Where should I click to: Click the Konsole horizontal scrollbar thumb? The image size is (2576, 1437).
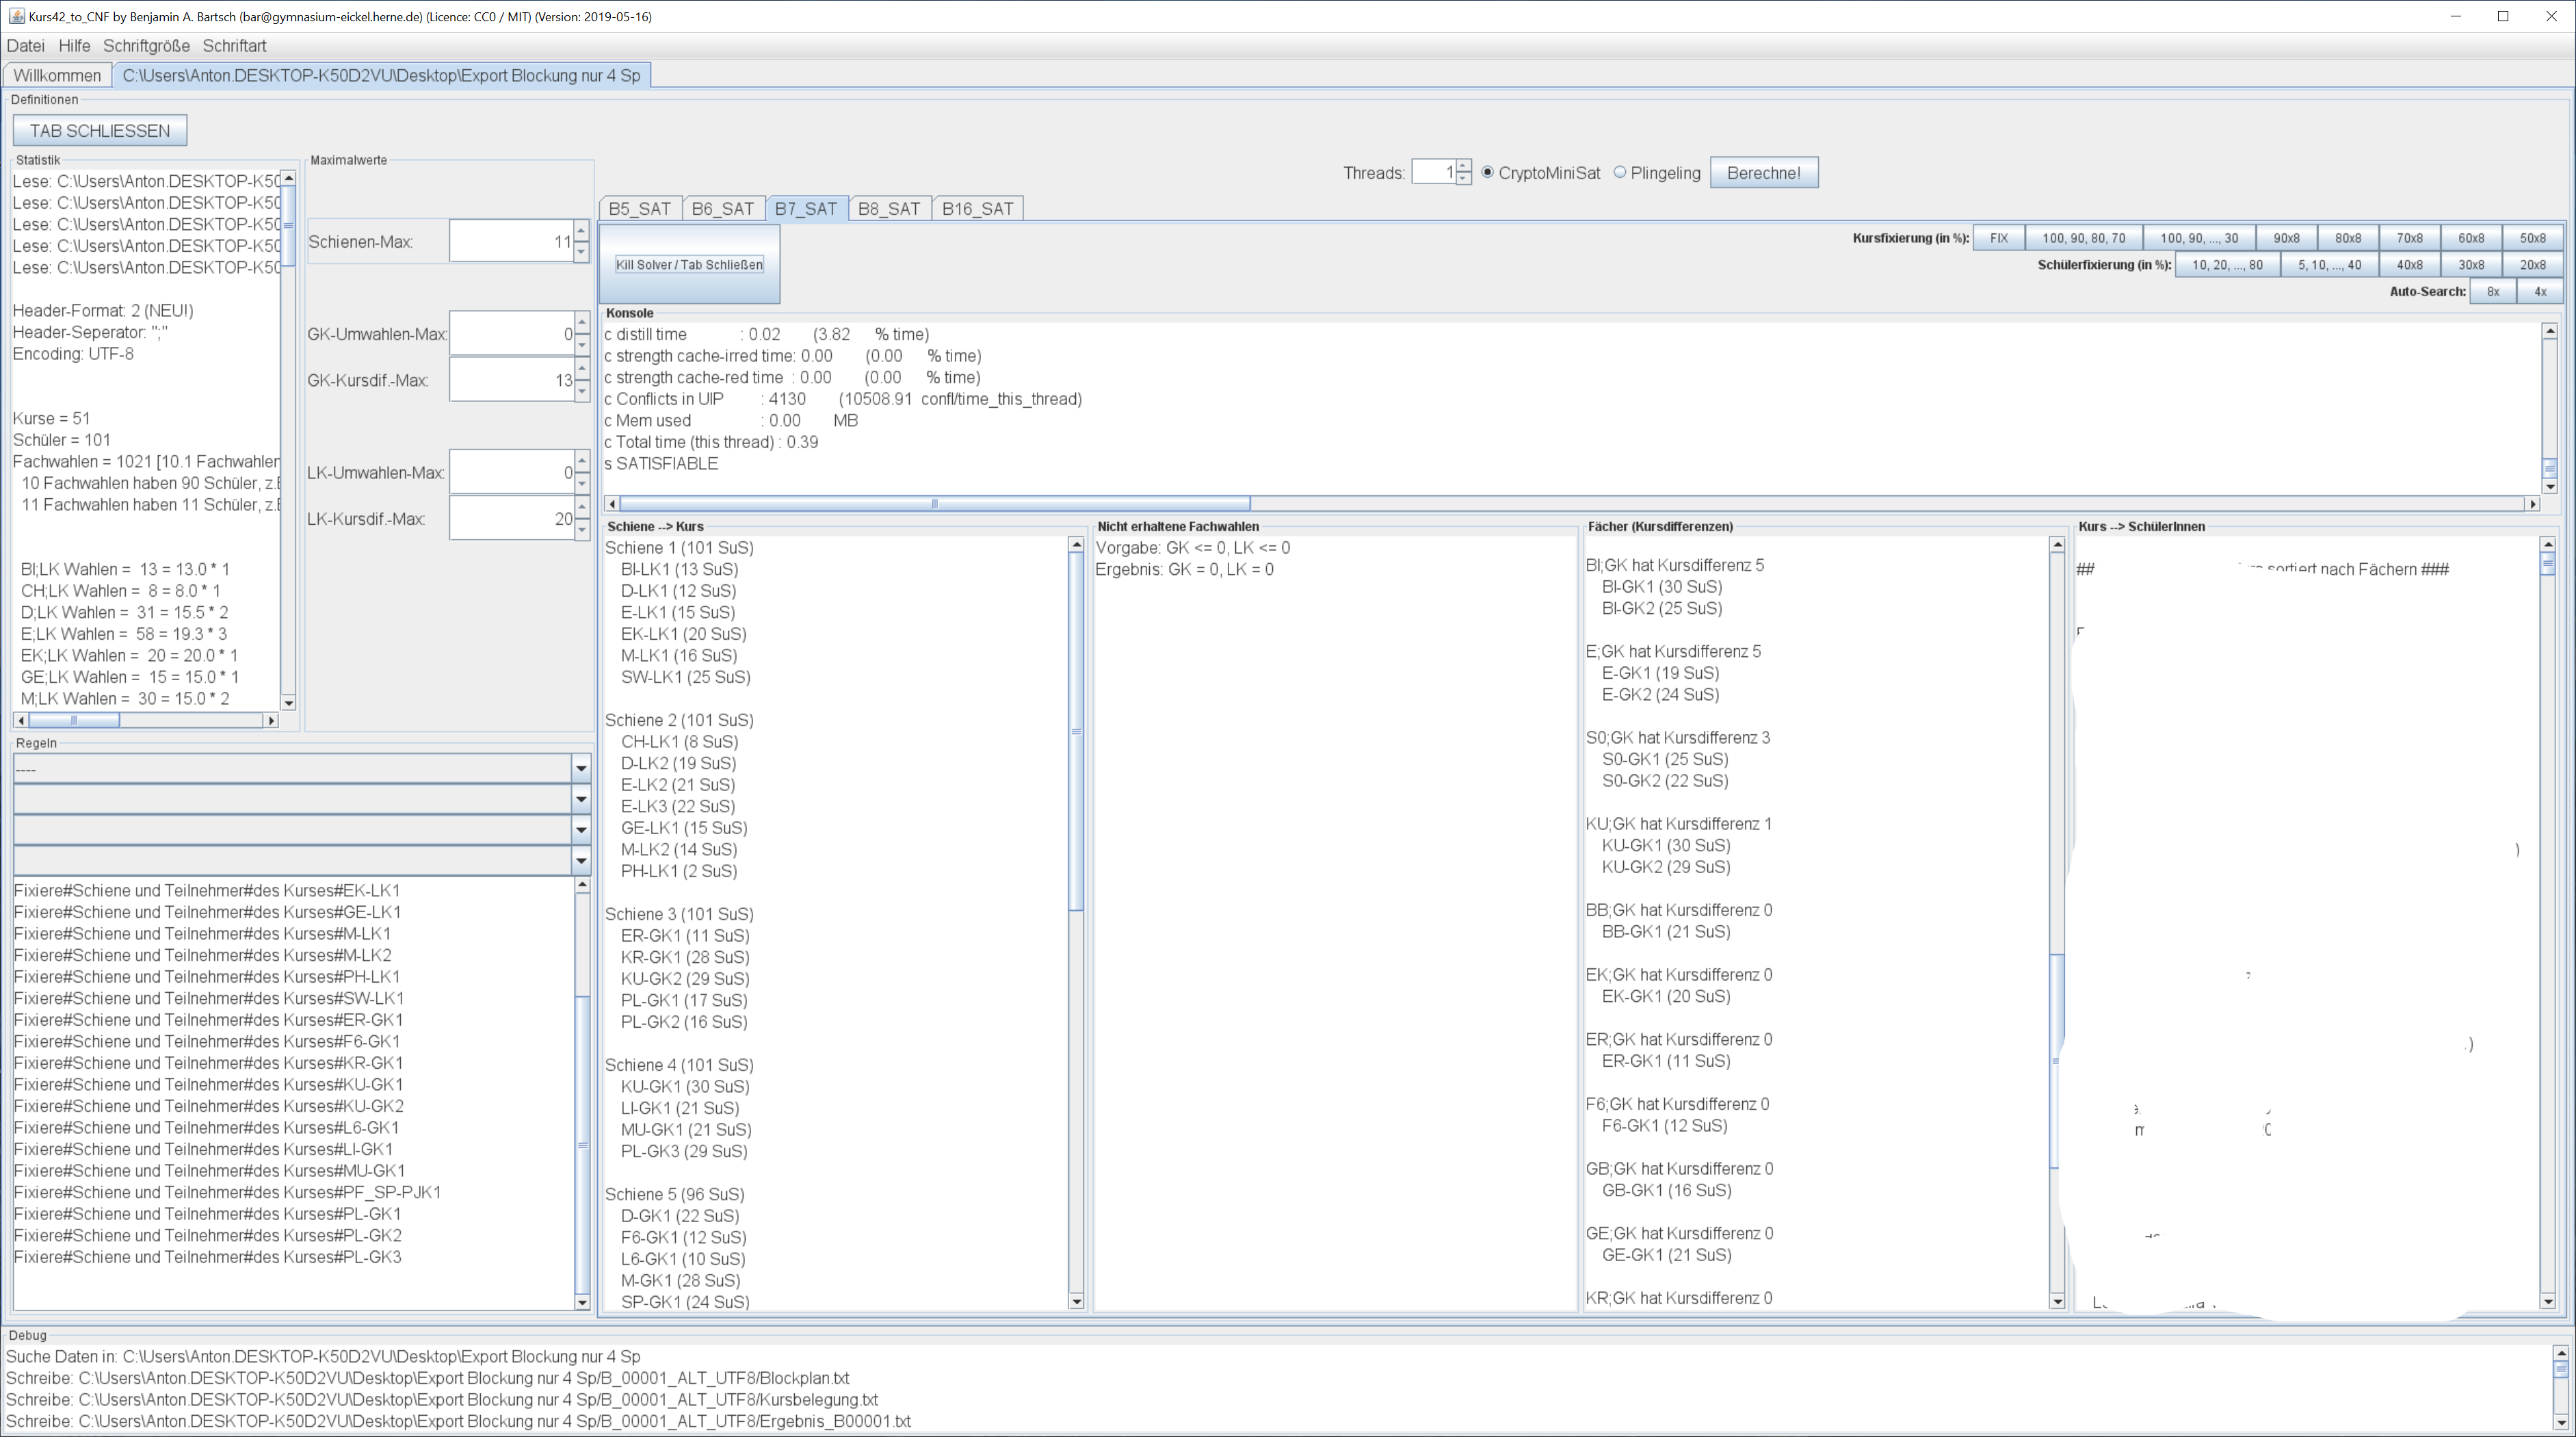pyautogui.click(x=934, y=504)
